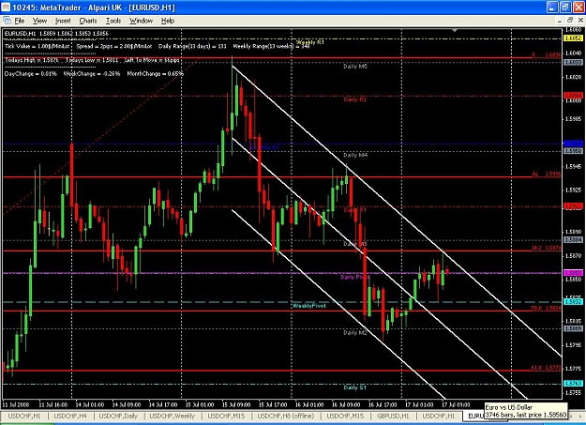Click the Daily Pivot label text

[354, 277]
